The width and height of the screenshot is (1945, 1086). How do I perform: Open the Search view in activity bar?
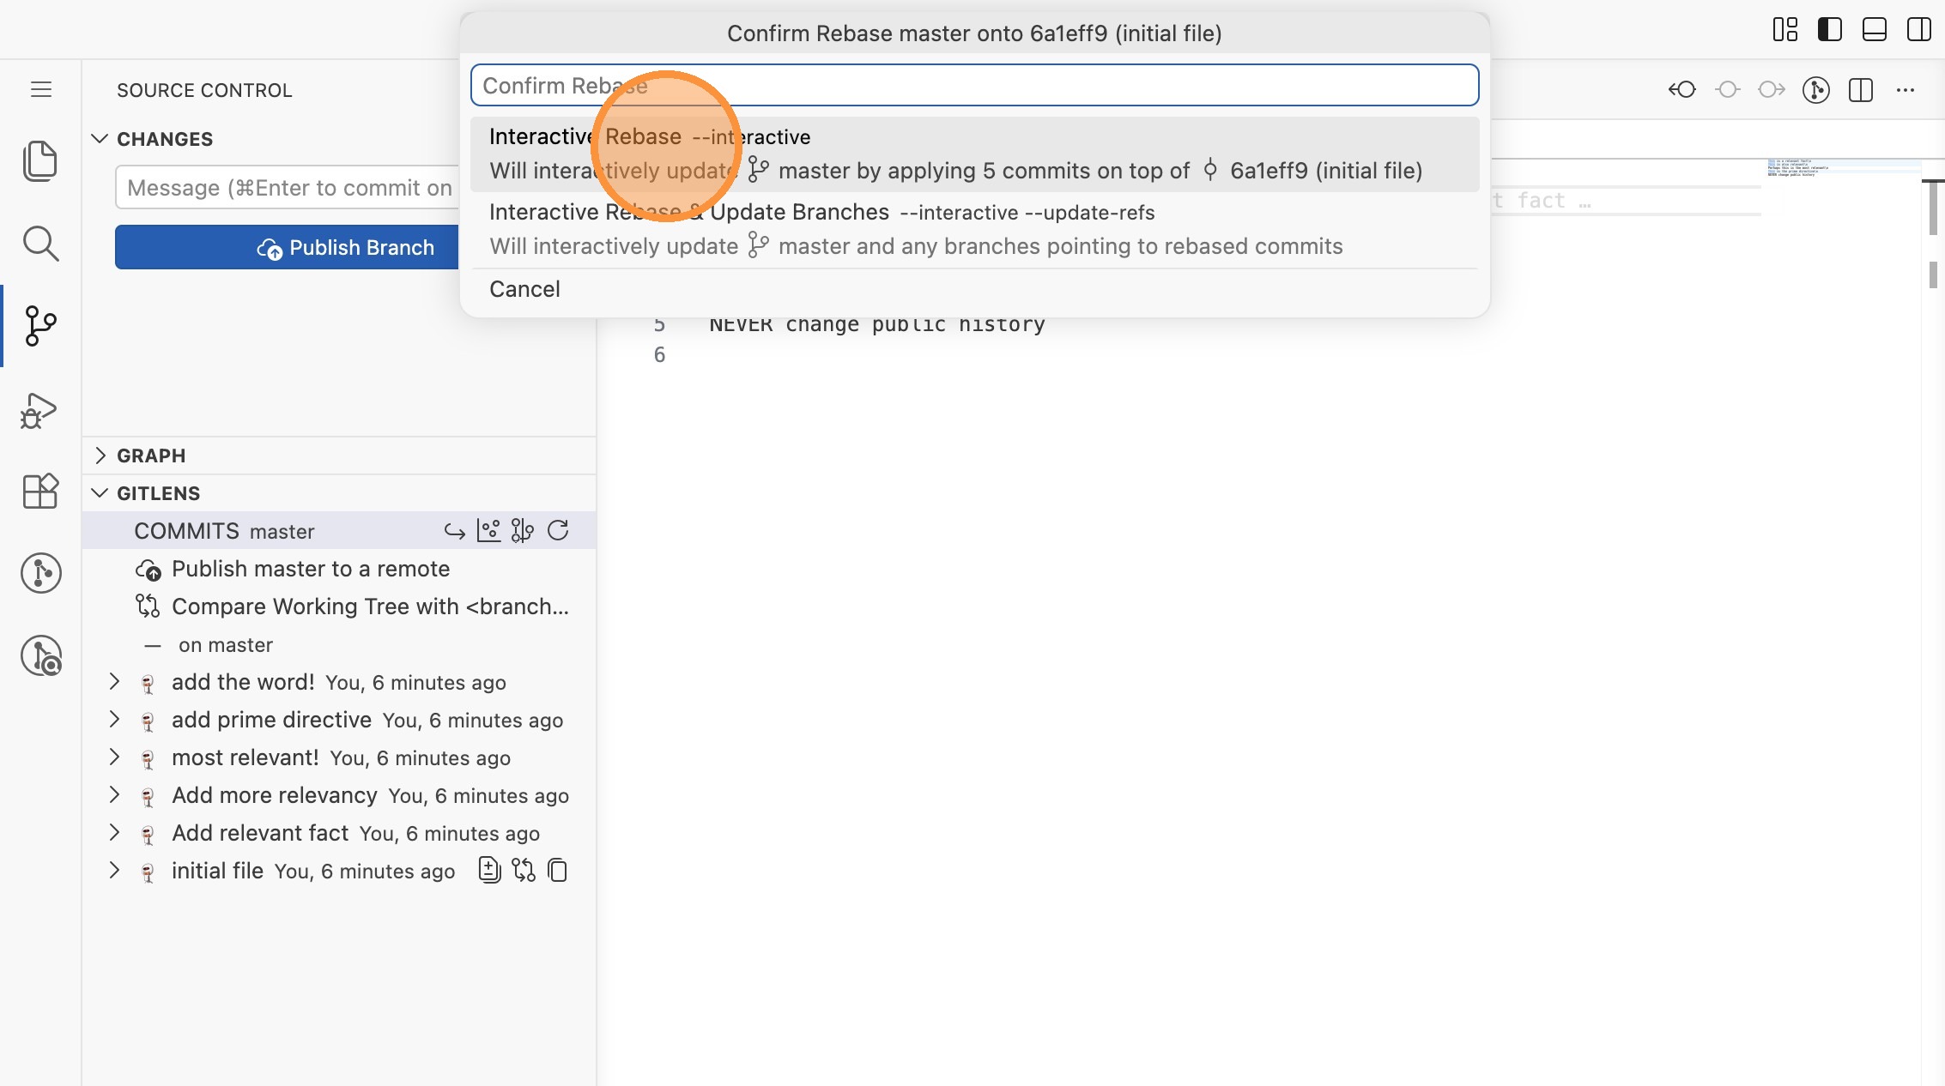pos(40,244)
